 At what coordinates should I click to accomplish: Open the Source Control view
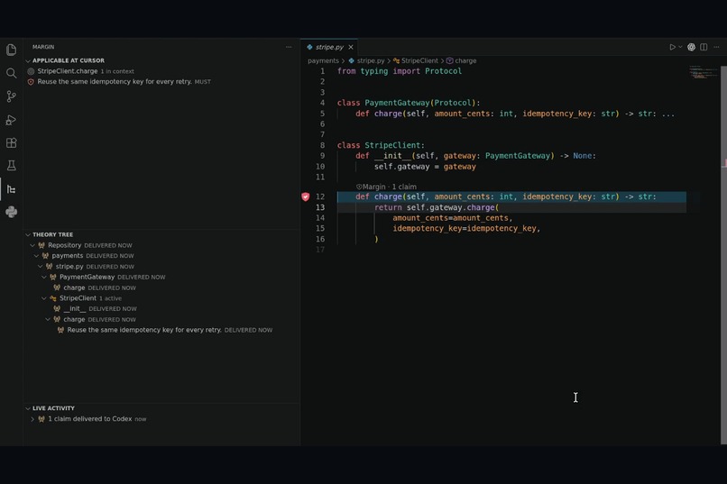(11, 96)
